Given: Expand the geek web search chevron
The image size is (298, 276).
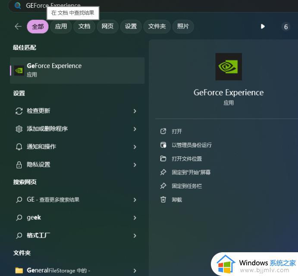Looking at the screenshot, I should coord(135,218).
